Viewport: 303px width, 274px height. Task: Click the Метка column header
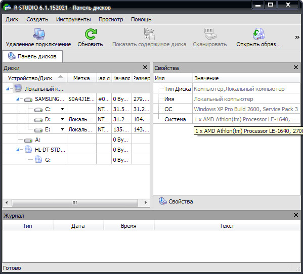pos(81,78)
